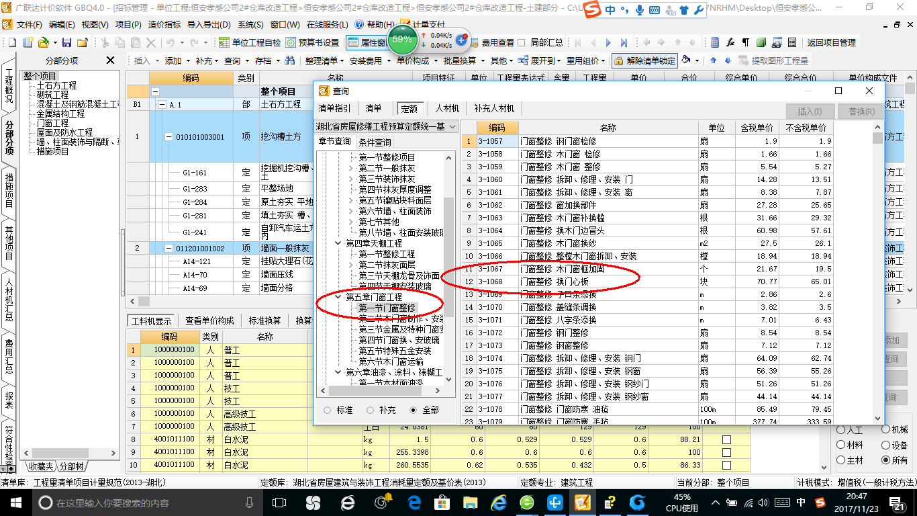Click the green 59% memory indicator

[x=402, y=40]
